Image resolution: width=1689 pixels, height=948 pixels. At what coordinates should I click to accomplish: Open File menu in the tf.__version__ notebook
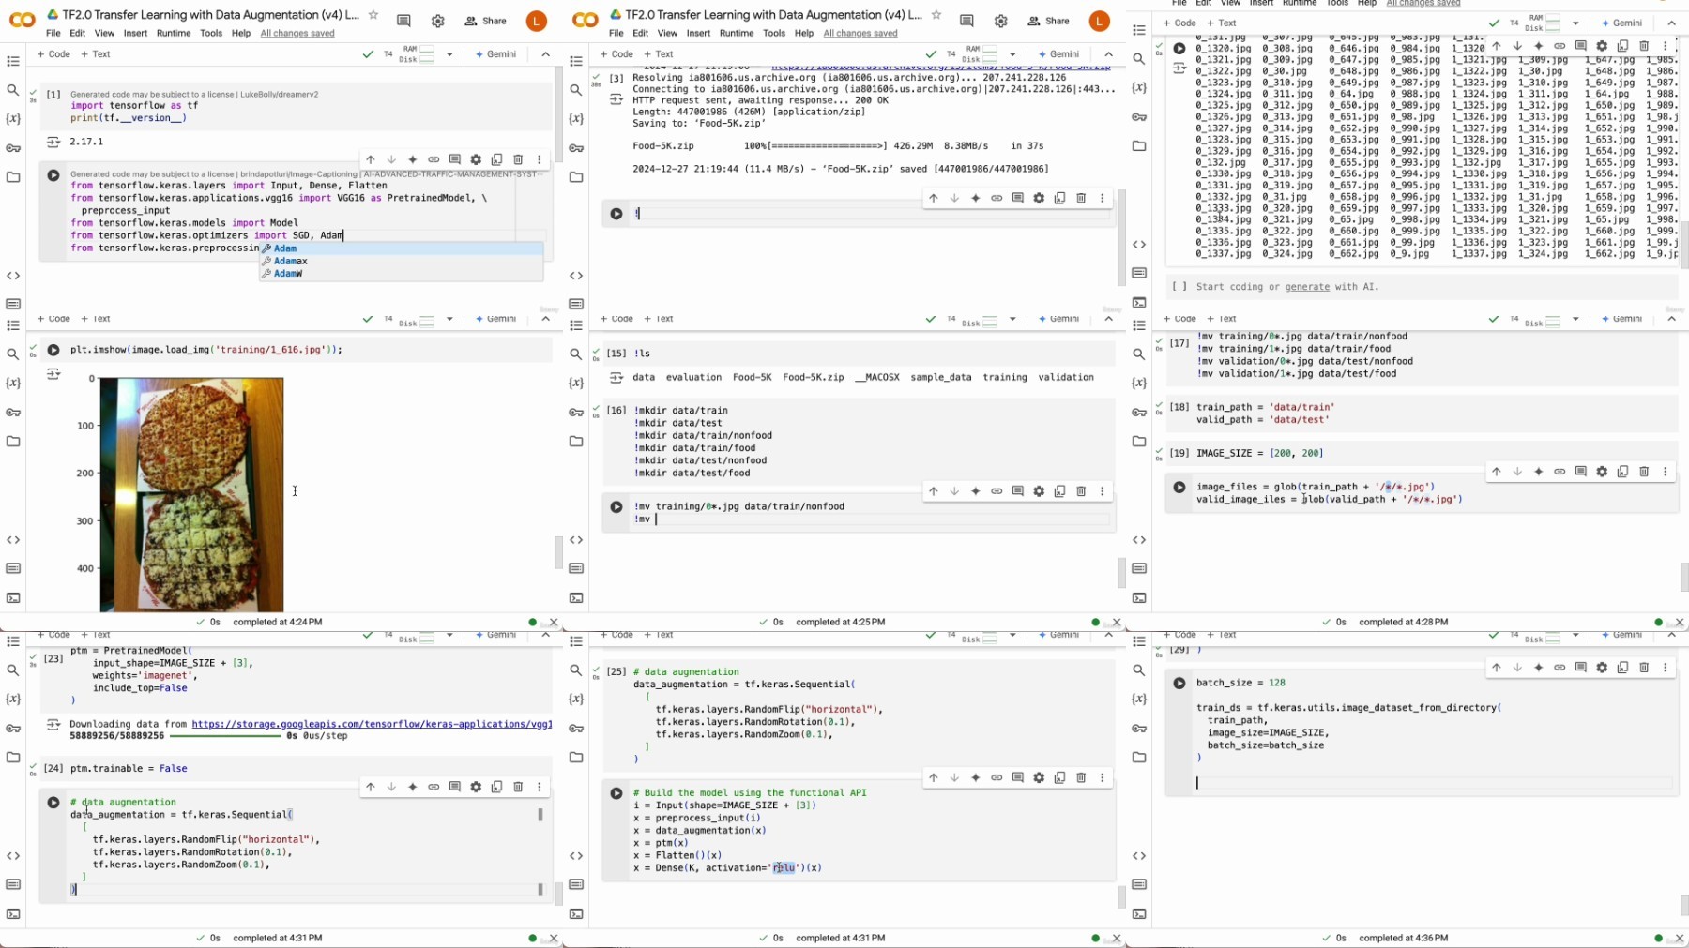[x=53, y=33]
